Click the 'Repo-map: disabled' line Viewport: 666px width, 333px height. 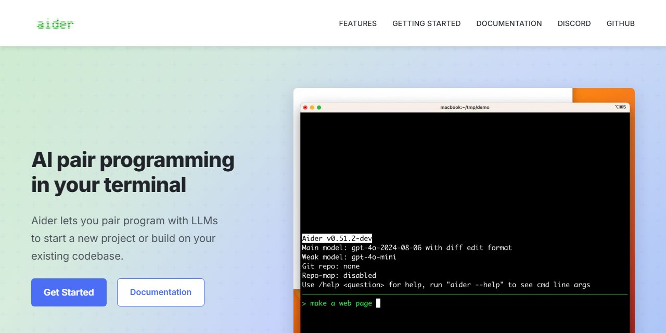point(339,276)
